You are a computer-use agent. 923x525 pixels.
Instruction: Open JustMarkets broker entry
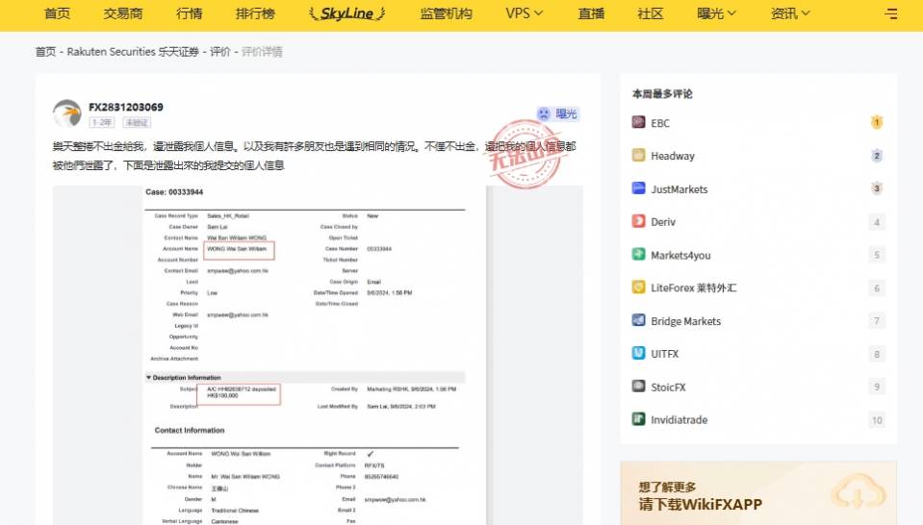click(679, 189)
